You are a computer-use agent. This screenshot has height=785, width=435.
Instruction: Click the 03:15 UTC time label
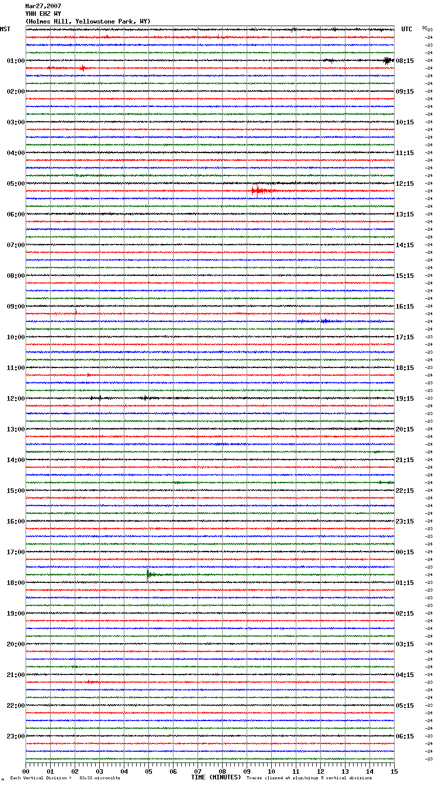(x=405, y=644)
